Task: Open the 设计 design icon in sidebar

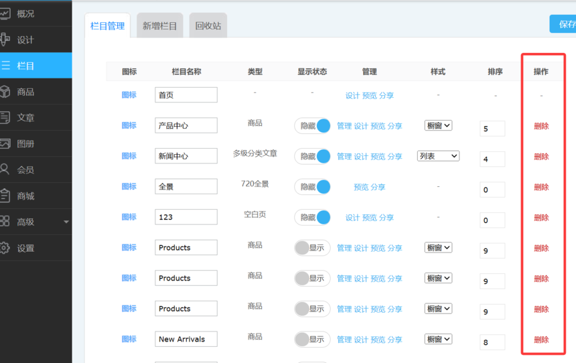Action: pyautogui.click(x=5, y=40)
